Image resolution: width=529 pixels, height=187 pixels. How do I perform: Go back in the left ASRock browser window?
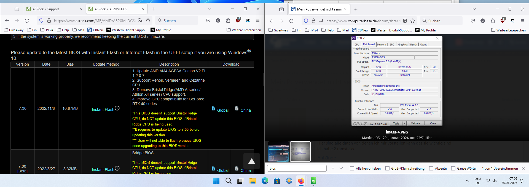7,21
